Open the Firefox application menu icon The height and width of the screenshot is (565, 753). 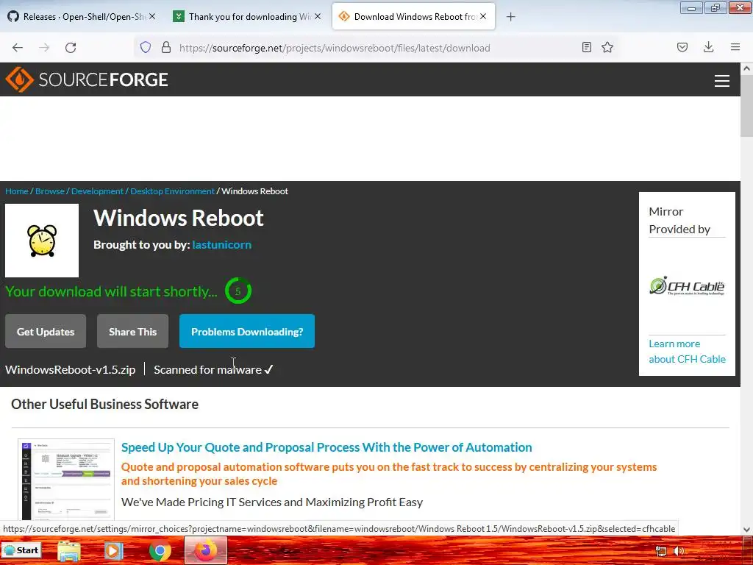click(x=735, y=47)
